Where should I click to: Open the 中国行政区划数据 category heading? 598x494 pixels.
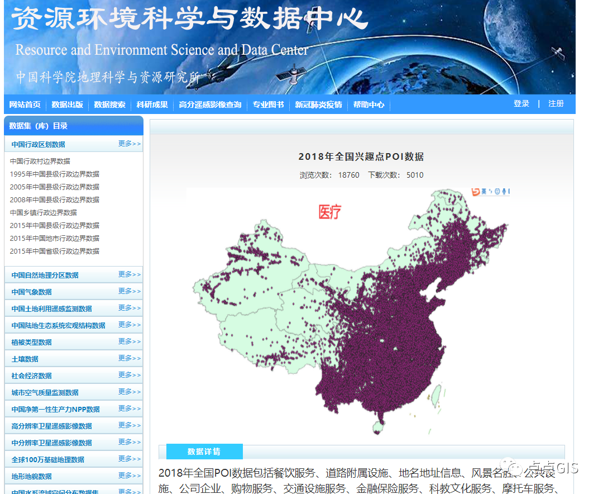click(x=38, y=144)
